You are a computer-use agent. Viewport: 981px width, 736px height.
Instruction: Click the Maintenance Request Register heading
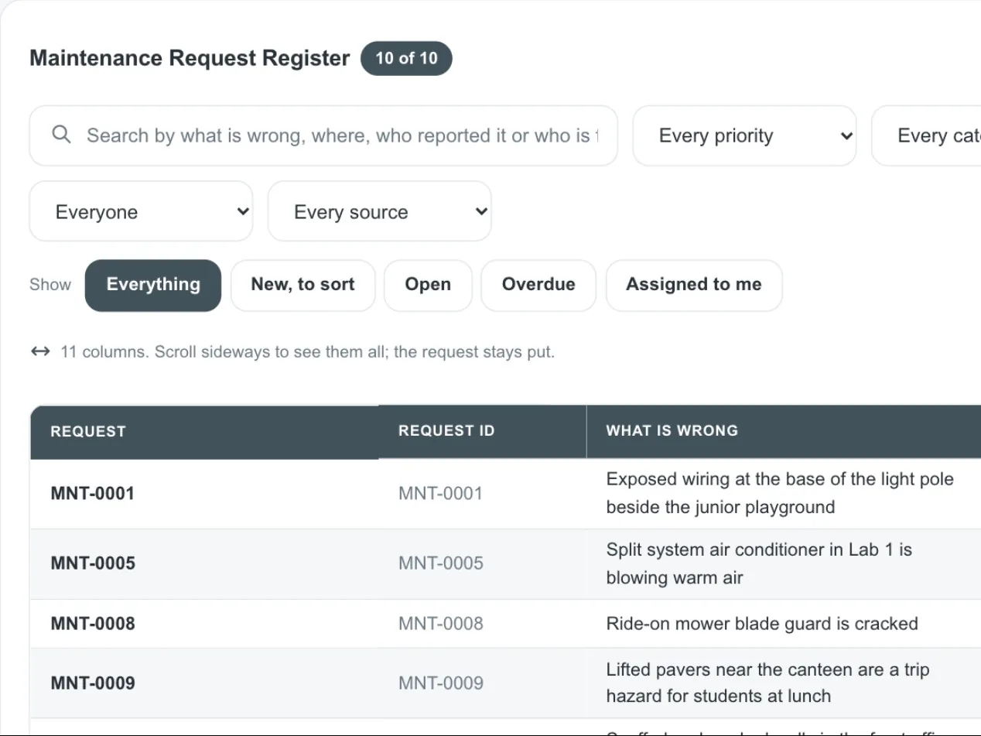(x=190, y=58)
